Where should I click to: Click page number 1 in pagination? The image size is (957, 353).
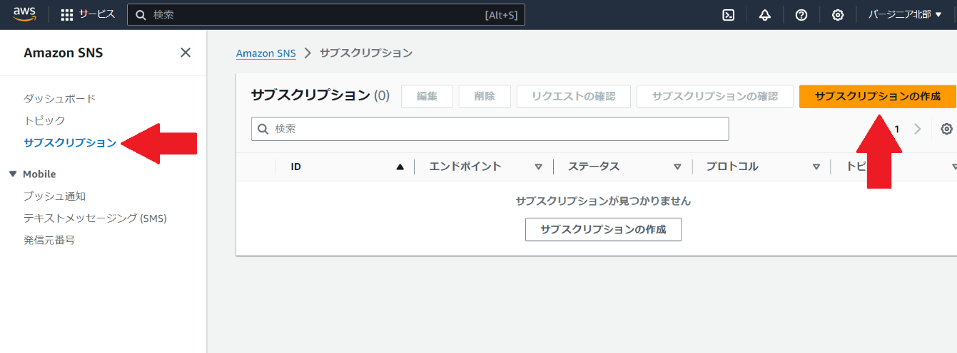point(897,129)
